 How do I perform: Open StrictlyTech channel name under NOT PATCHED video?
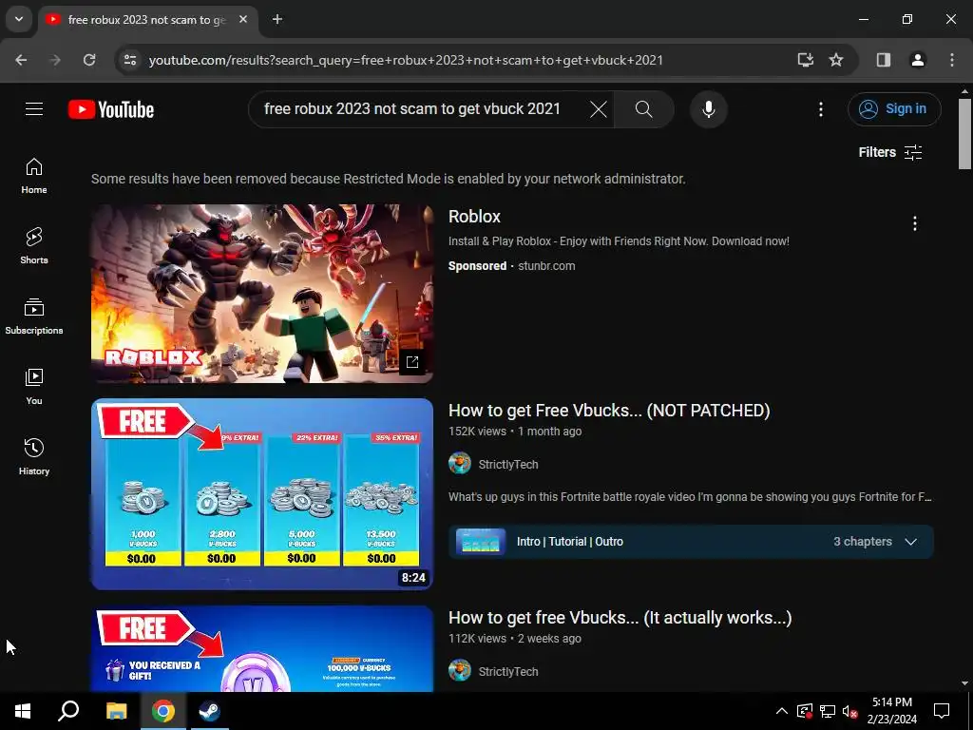tap(508, 464)
